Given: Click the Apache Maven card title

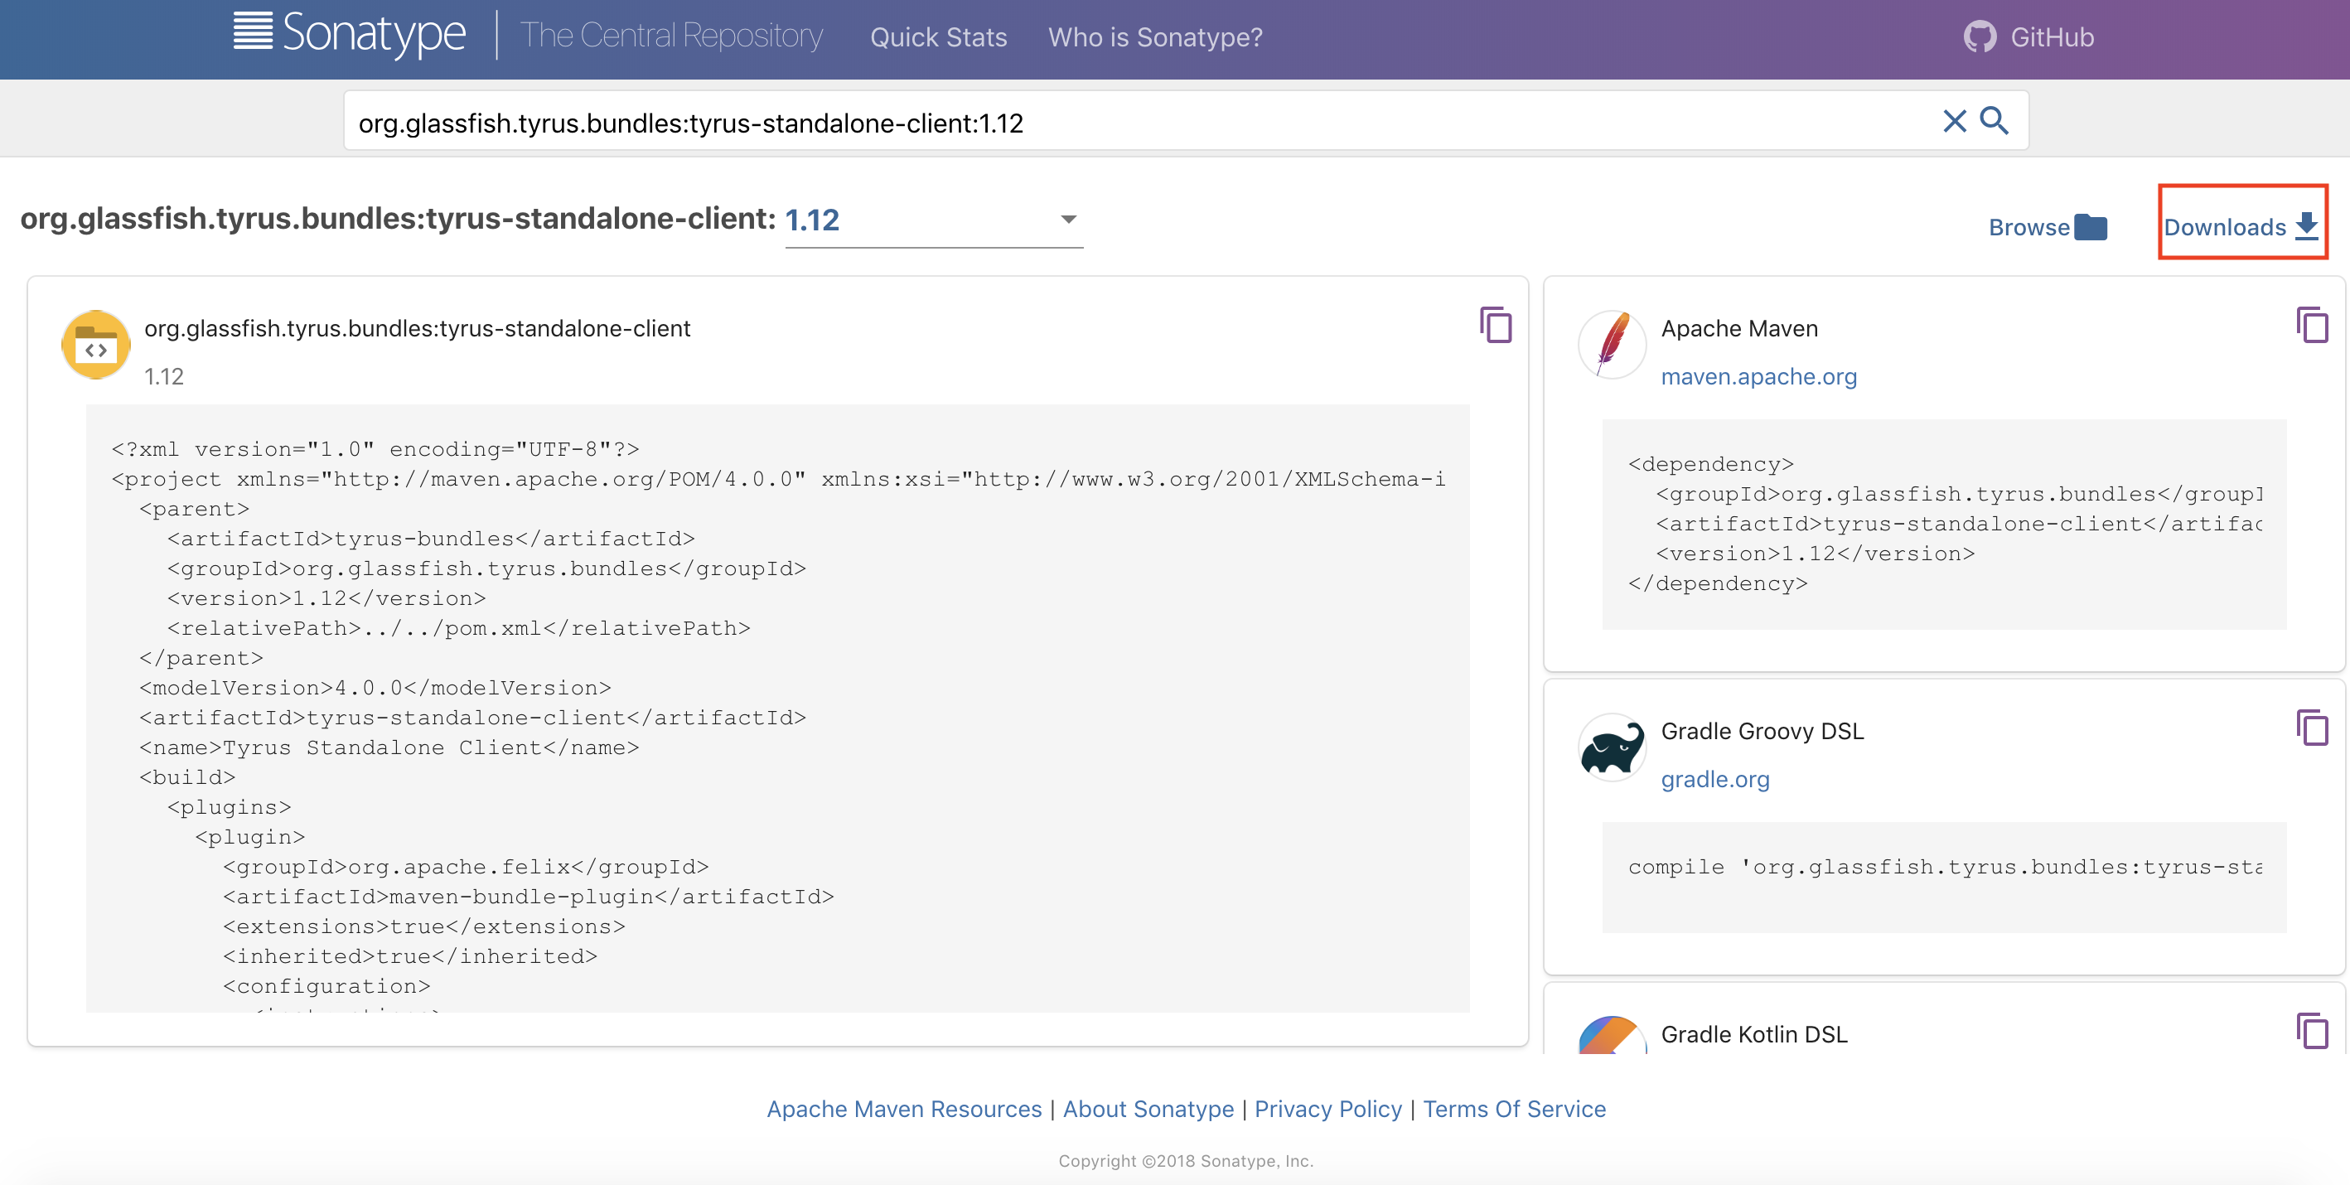Looking at the screenshot, I should [1738, 328].
